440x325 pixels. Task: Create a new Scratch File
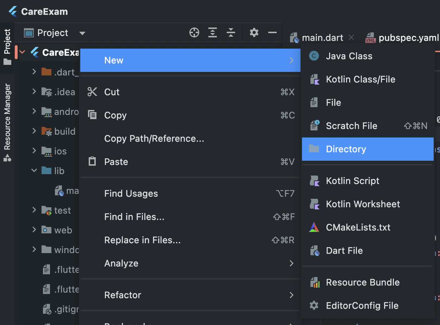(368, 126)
